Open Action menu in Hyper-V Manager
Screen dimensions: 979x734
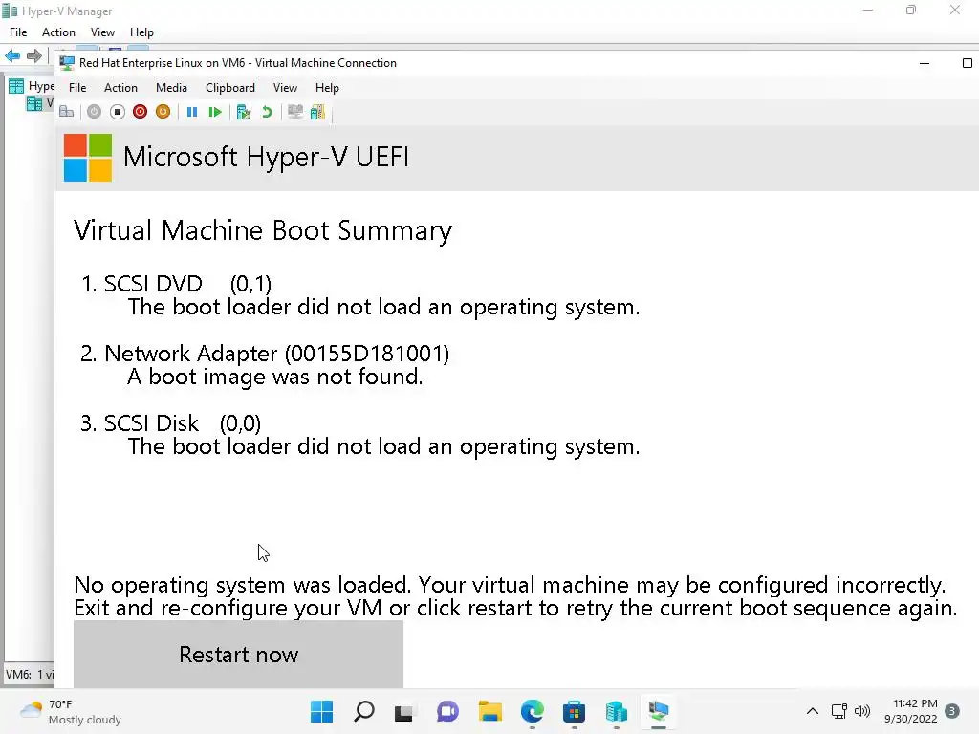pyautogui.click(x=58, y=32)
